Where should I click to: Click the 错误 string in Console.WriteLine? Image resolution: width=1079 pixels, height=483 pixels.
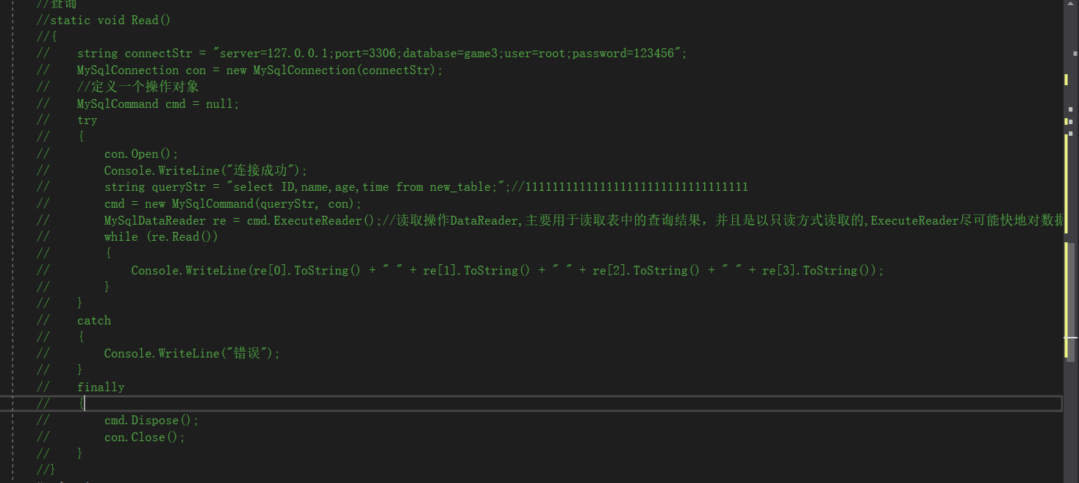point(246,353)
